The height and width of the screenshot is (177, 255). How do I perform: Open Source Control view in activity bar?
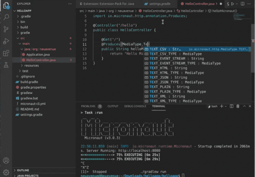coord(6,29)
